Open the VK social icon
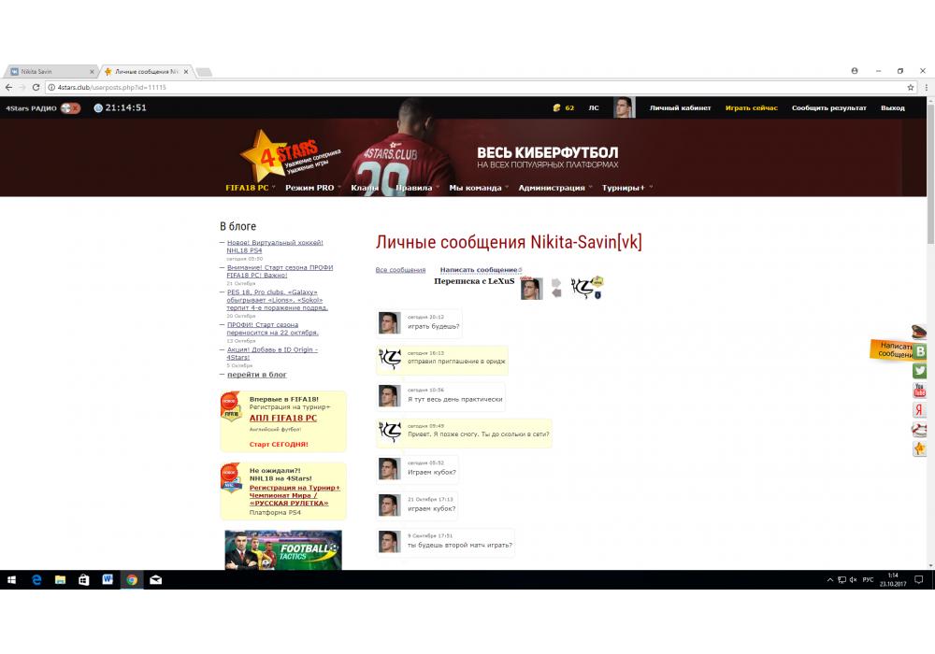This screenshot has height=654, width=935. 920,351
